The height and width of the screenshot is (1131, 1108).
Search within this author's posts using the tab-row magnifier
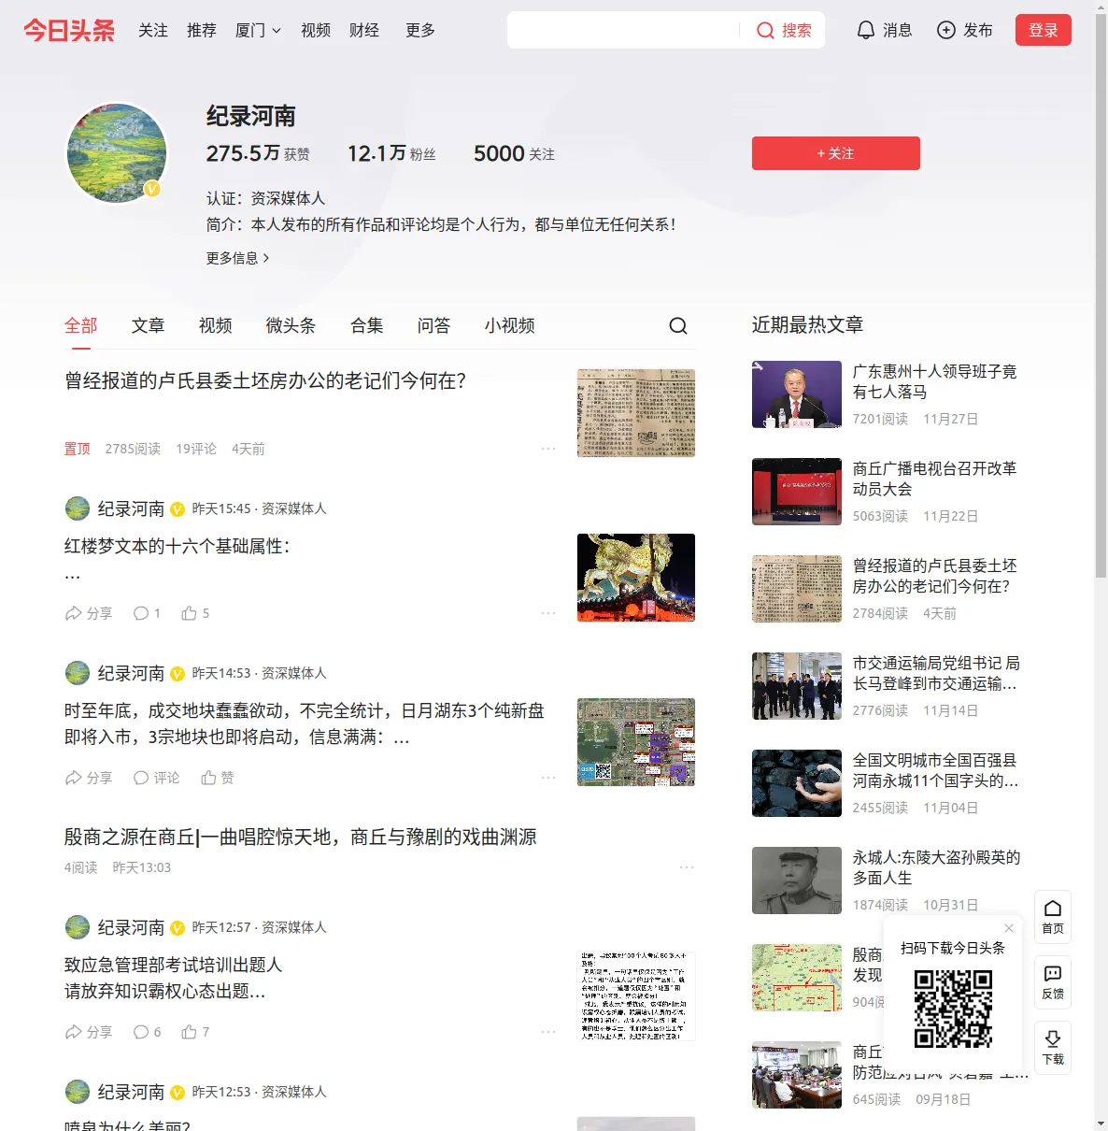pos(678,325)
